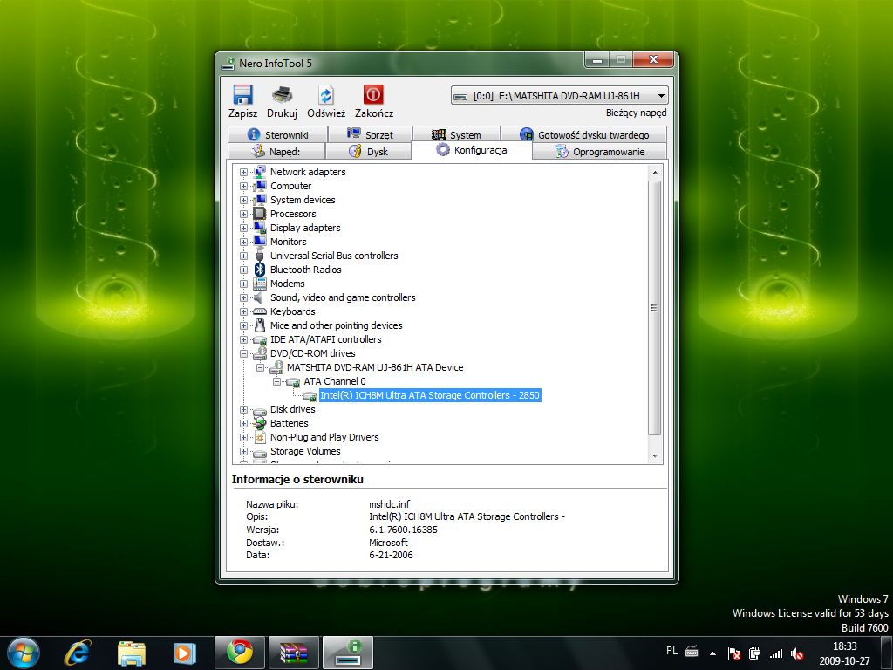Click the Processors chip icon
893x670 pixels.
click(x=260, y=214)
